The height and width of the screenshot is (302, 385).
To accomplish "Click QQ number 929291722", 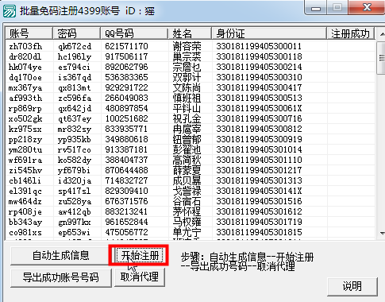I will tap(126, 87).
